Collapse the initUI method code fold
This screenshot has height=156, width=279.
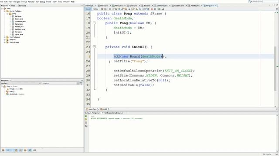pos(94,47)
